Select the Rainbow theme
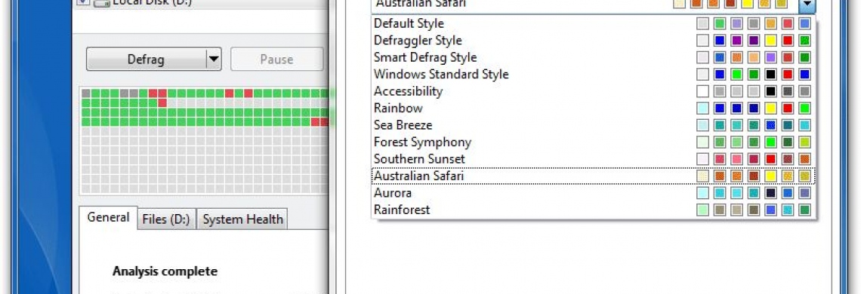Viewport: 861px width, 294px height. click(594, 108)
